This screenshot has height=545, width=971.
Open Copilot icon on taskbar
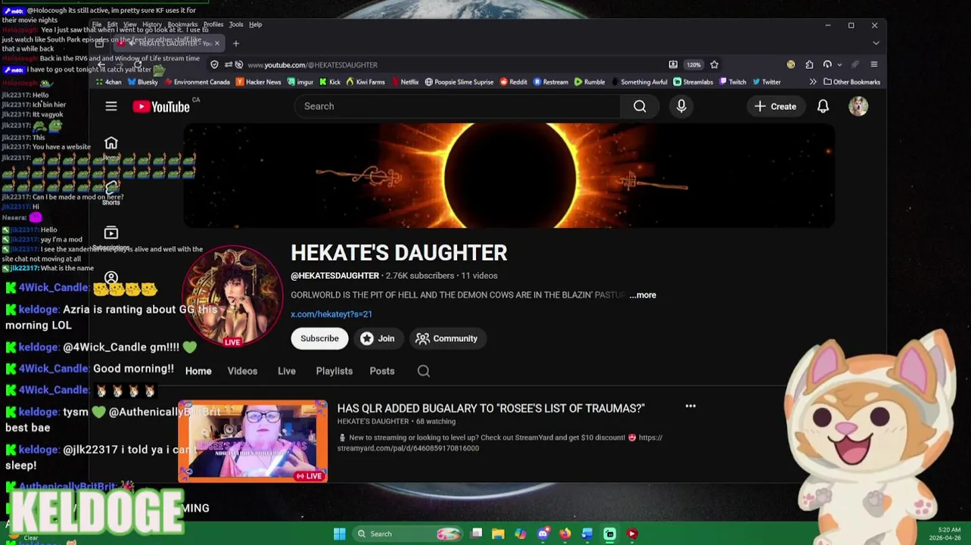click(520, 534)
